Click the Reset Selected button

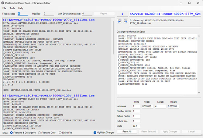tap(148, 131)
